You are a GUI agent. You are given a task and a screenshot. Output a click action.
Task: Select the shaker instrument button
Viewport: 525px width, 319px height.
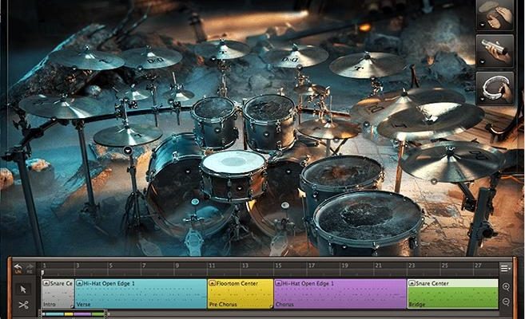(495, 50)
